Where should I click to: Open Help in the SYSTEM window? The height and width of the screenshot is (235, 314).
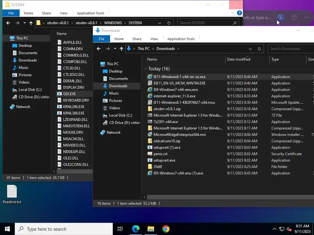click(239, 13)
